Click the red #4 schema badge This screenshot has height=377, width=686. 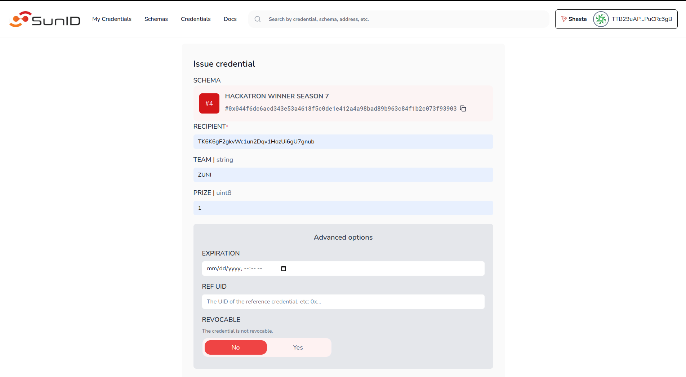(x=209, y=103)
